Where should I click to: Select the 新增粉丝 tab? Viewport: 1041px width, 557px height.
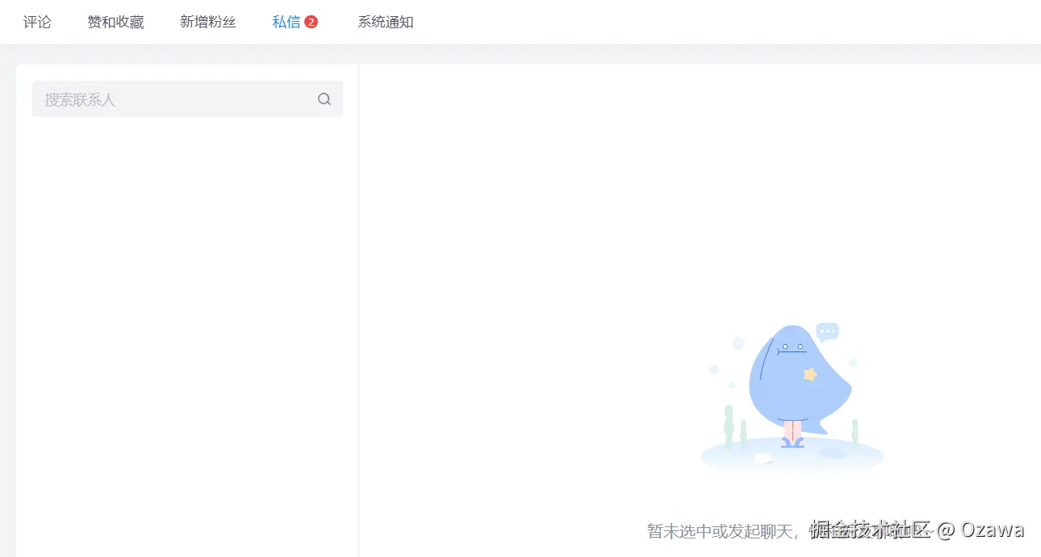coord(207,22)
